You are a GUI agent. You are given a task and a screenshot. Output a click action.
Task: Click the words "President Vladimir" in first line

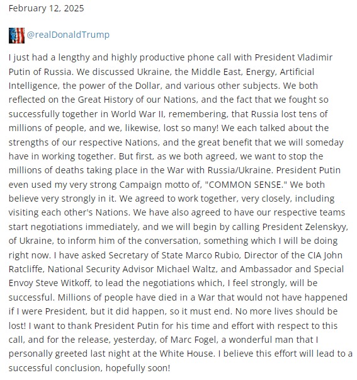point(293,57)
